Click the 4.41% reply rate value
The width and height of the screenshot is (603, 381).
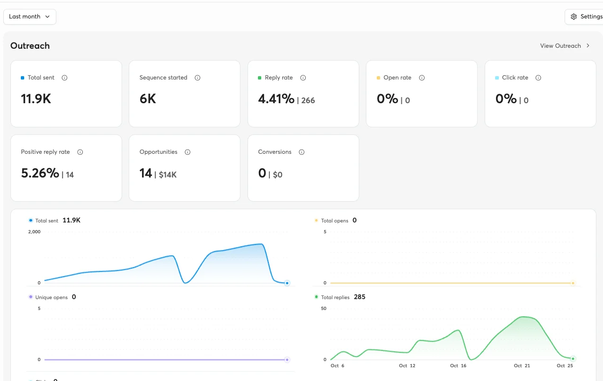(276, 99)
